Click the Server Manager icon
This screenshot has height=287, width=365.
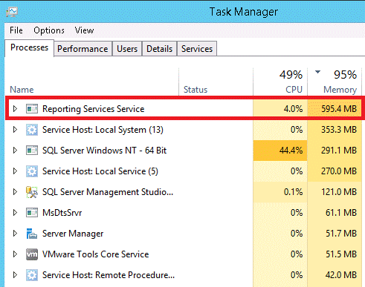32,234
